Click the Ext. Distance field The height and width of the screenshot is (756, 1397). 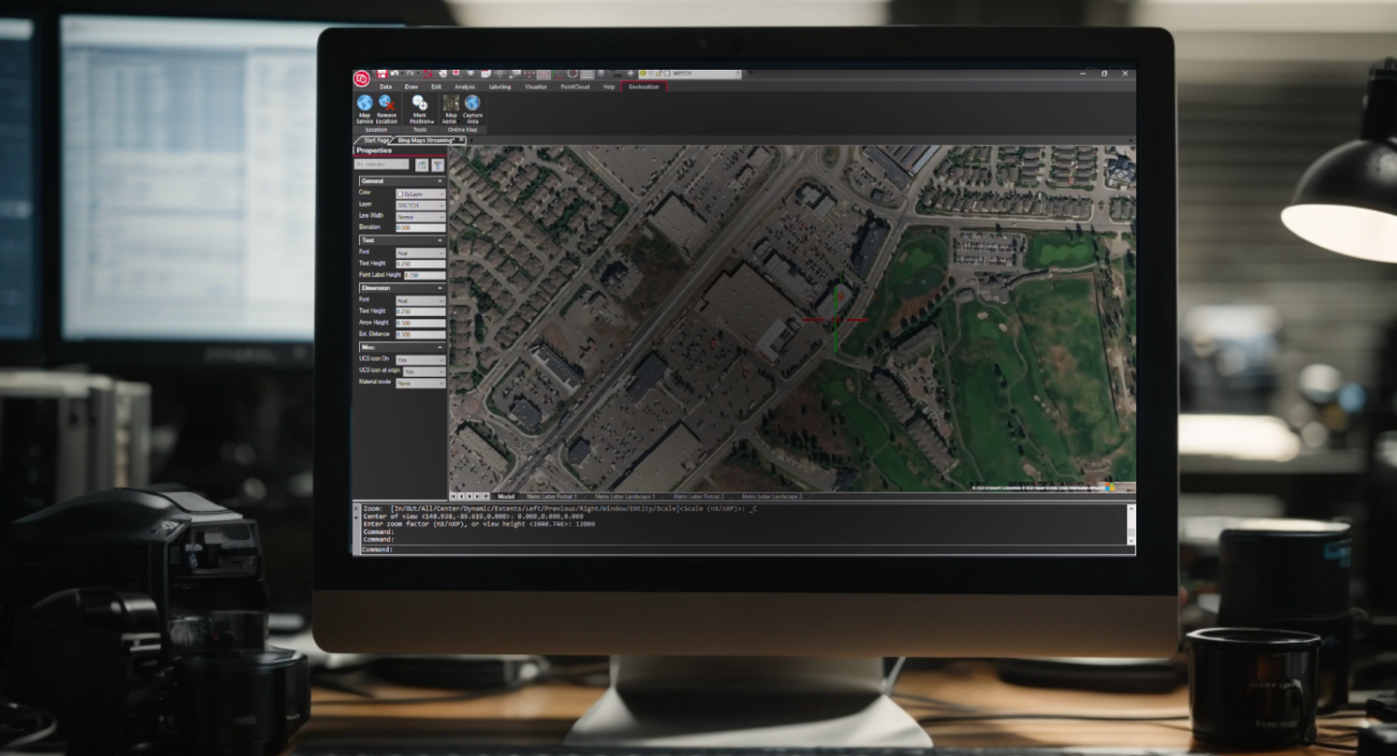click(421, 334)
